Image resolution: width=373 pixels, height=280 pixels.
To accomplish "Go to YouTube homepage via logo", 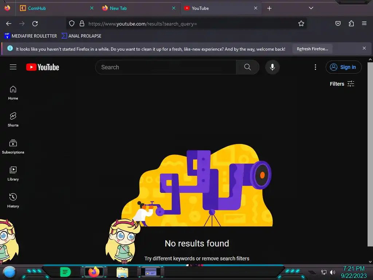I will coord(43,67).
